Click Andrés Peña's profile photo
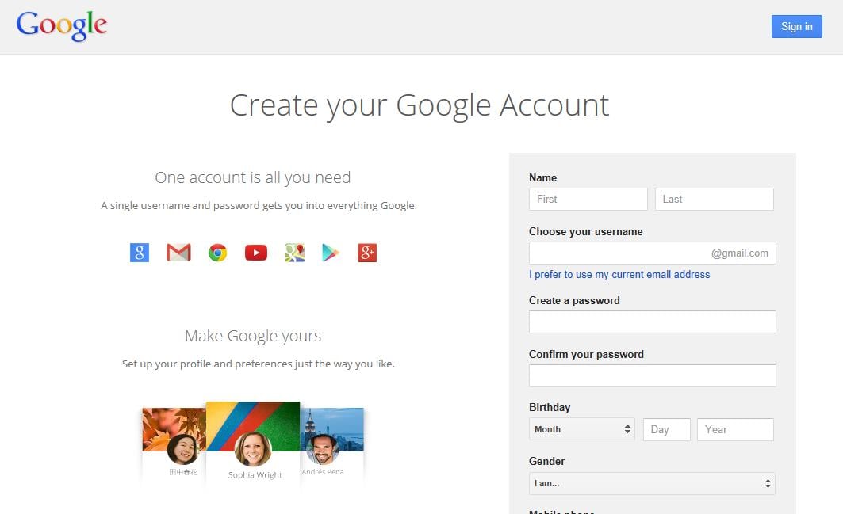843x514 pixels. [x=323, y=449]
